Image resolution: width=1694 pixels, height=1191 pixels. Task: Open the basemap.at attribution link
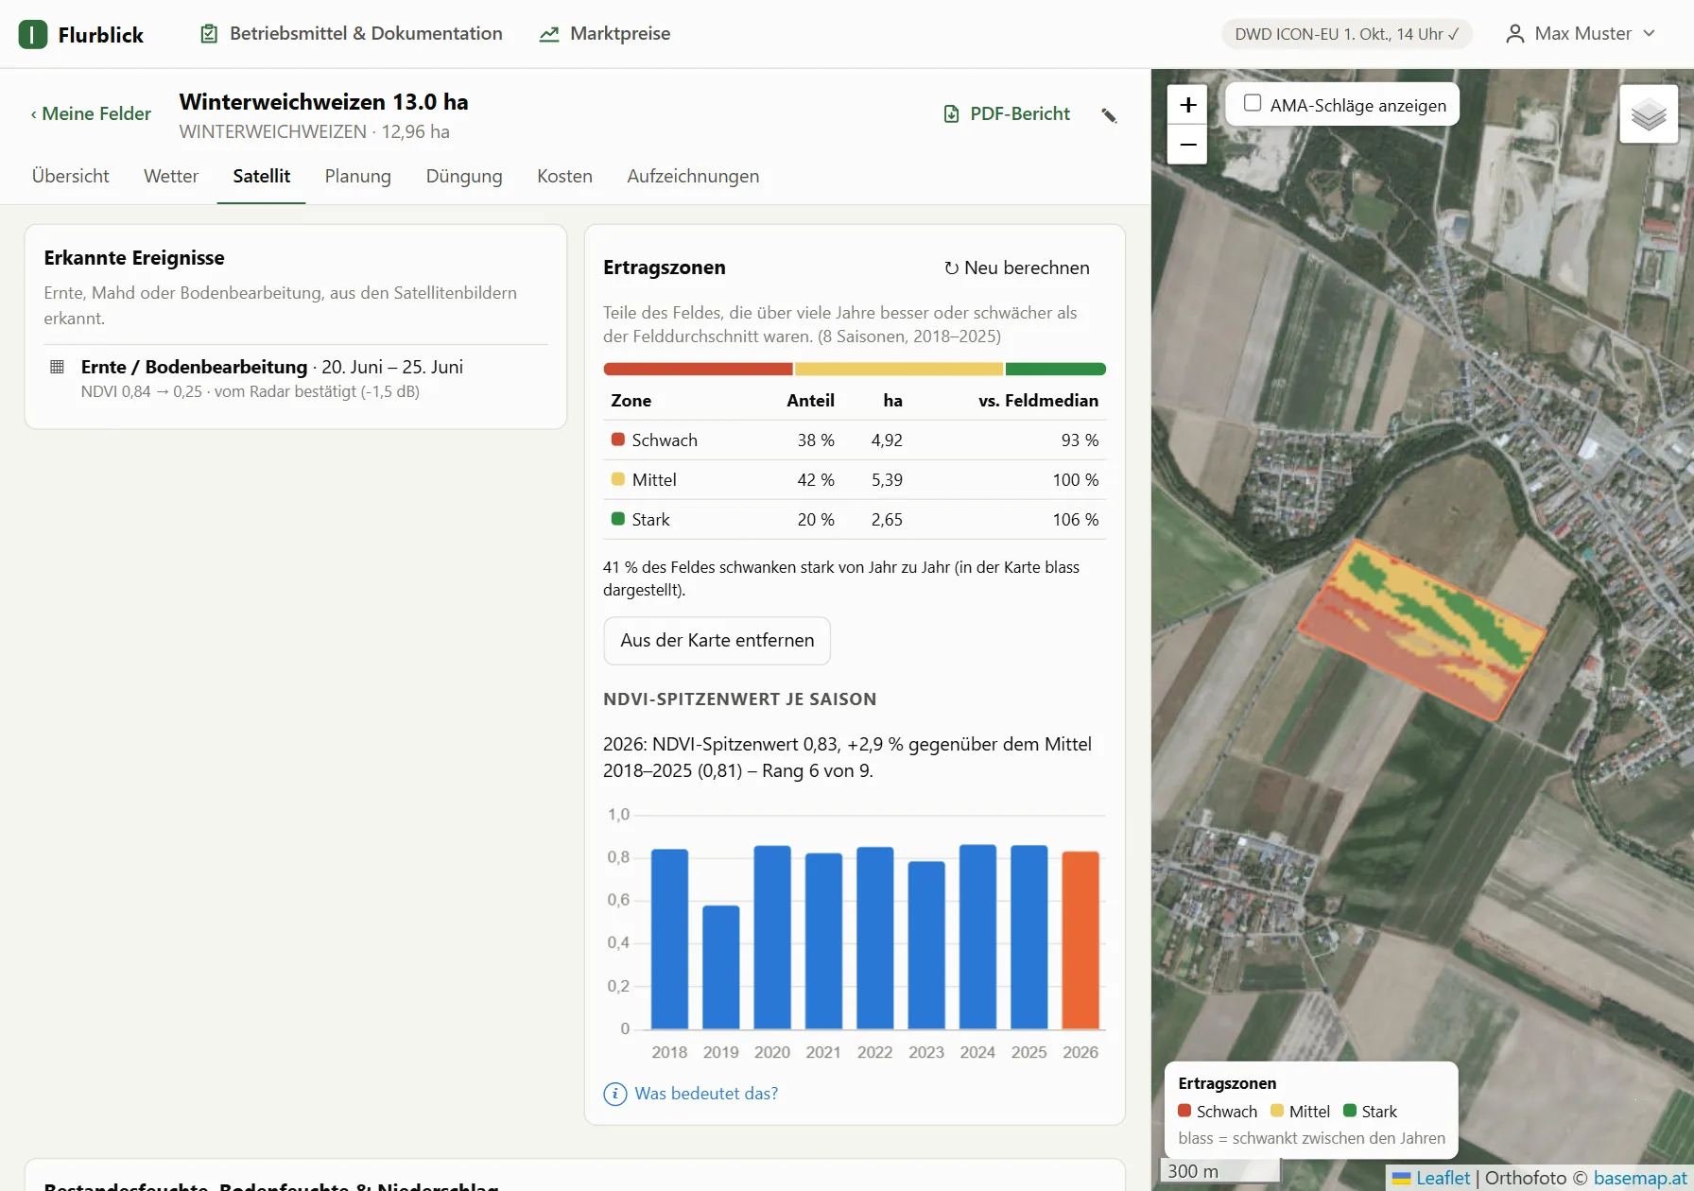point(1642,1178)
